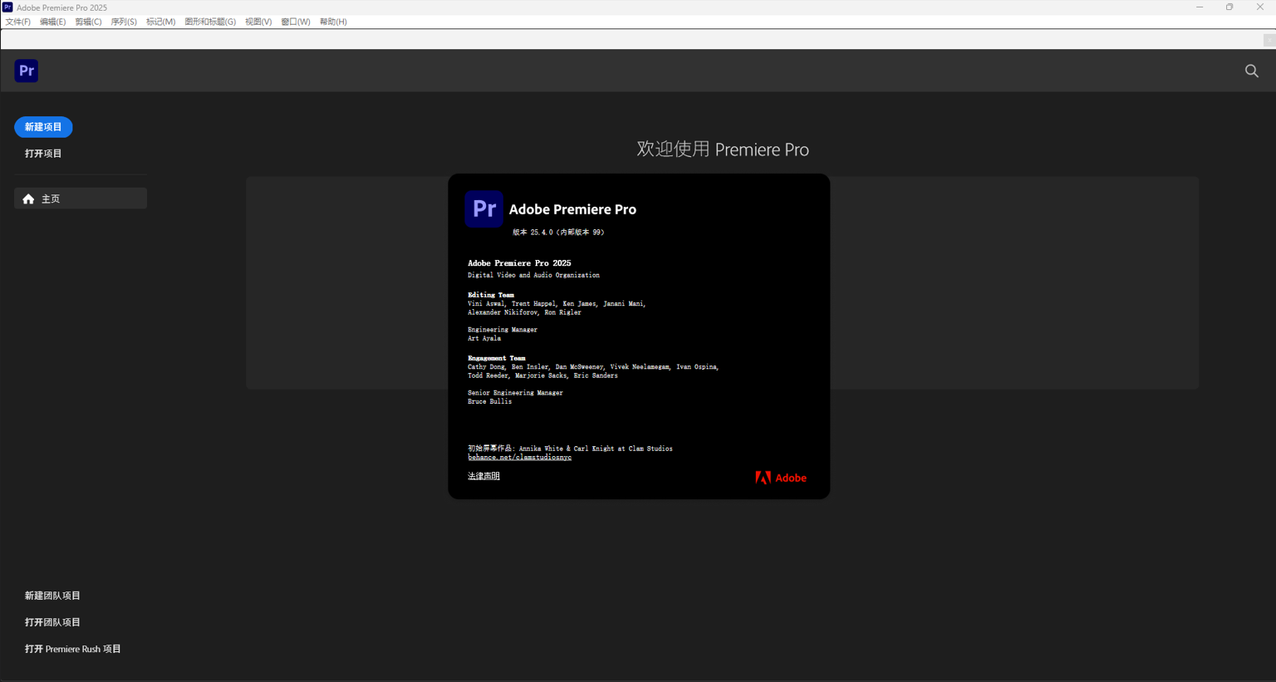Click the Premiere icon in the title bar

7,7
